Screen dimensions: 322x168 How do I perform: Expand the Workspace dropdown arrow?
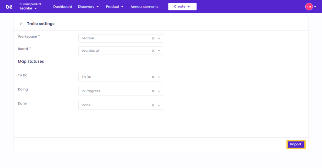coord(159,38)
